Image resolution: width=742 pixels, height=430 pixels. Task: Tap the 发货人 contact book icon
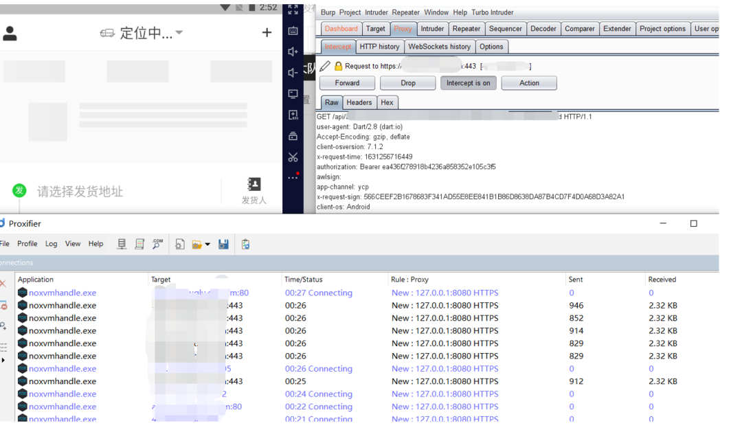point(254,185)
